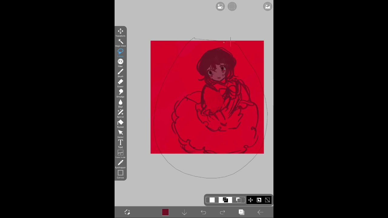This screenshot has width=388, height=218.
Task: Choose the add-to-selection mode
Action: pos(225,200)
